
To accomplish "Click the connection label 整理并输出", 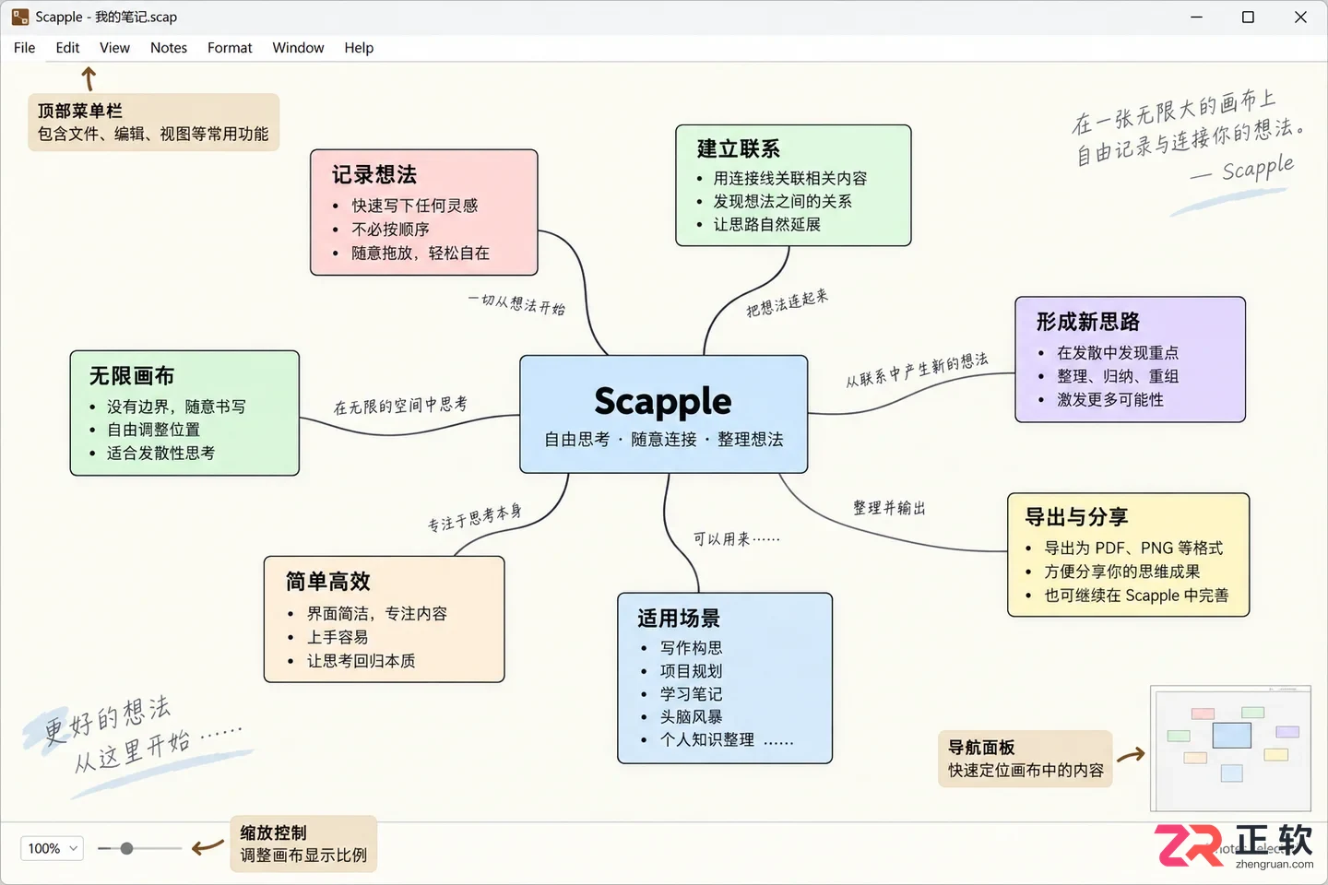I will [x=889, y=508].
